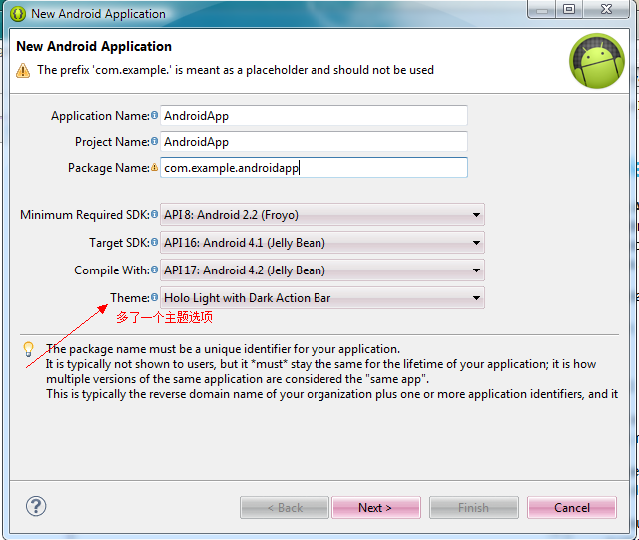Maximize the New Android Application window
This screenshot has width=639, height=540.
(569, 9)
